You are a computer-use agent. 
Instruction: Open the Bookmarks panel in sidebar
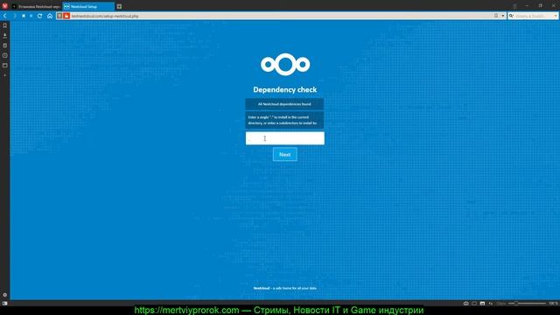pos(5,25)
